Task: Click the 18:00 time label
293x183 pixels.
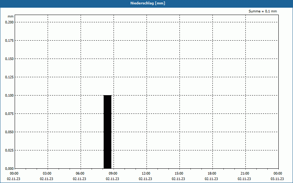Action: 212,173
